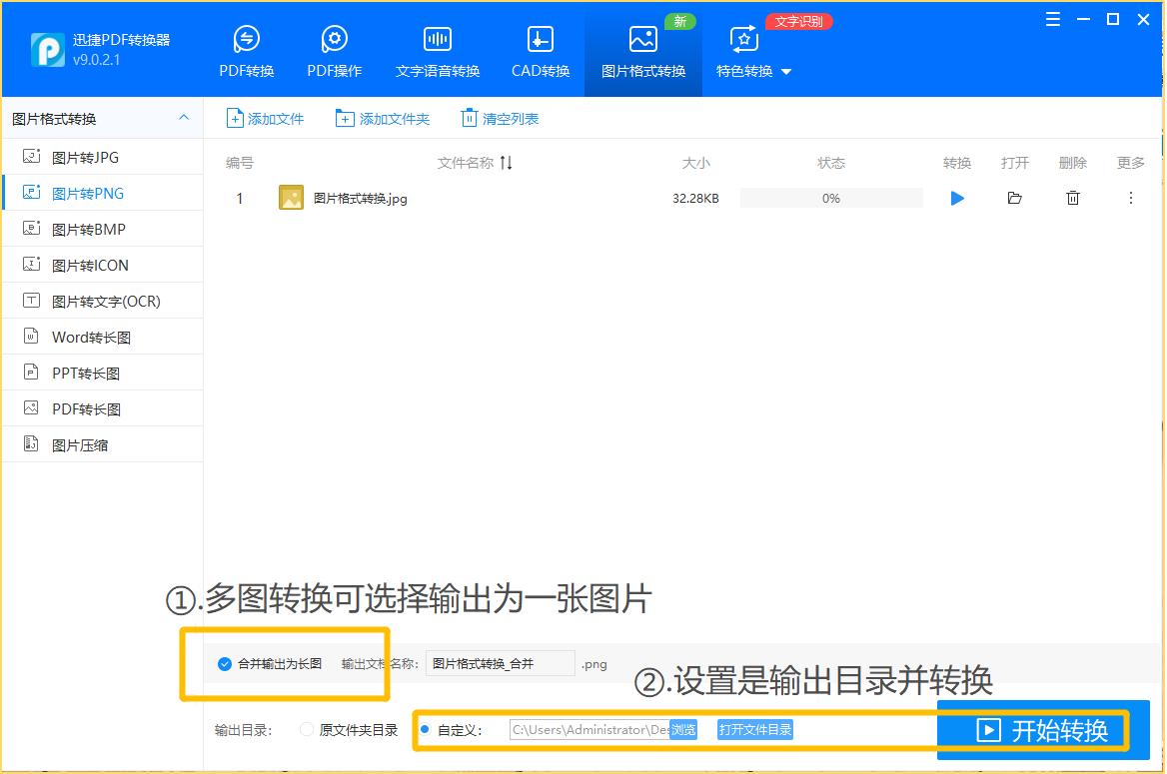The height and width of the screenshot is (774, 1167).
Task: Enable the 合并输出为长图 checkbox
Action: click(225, 662)
